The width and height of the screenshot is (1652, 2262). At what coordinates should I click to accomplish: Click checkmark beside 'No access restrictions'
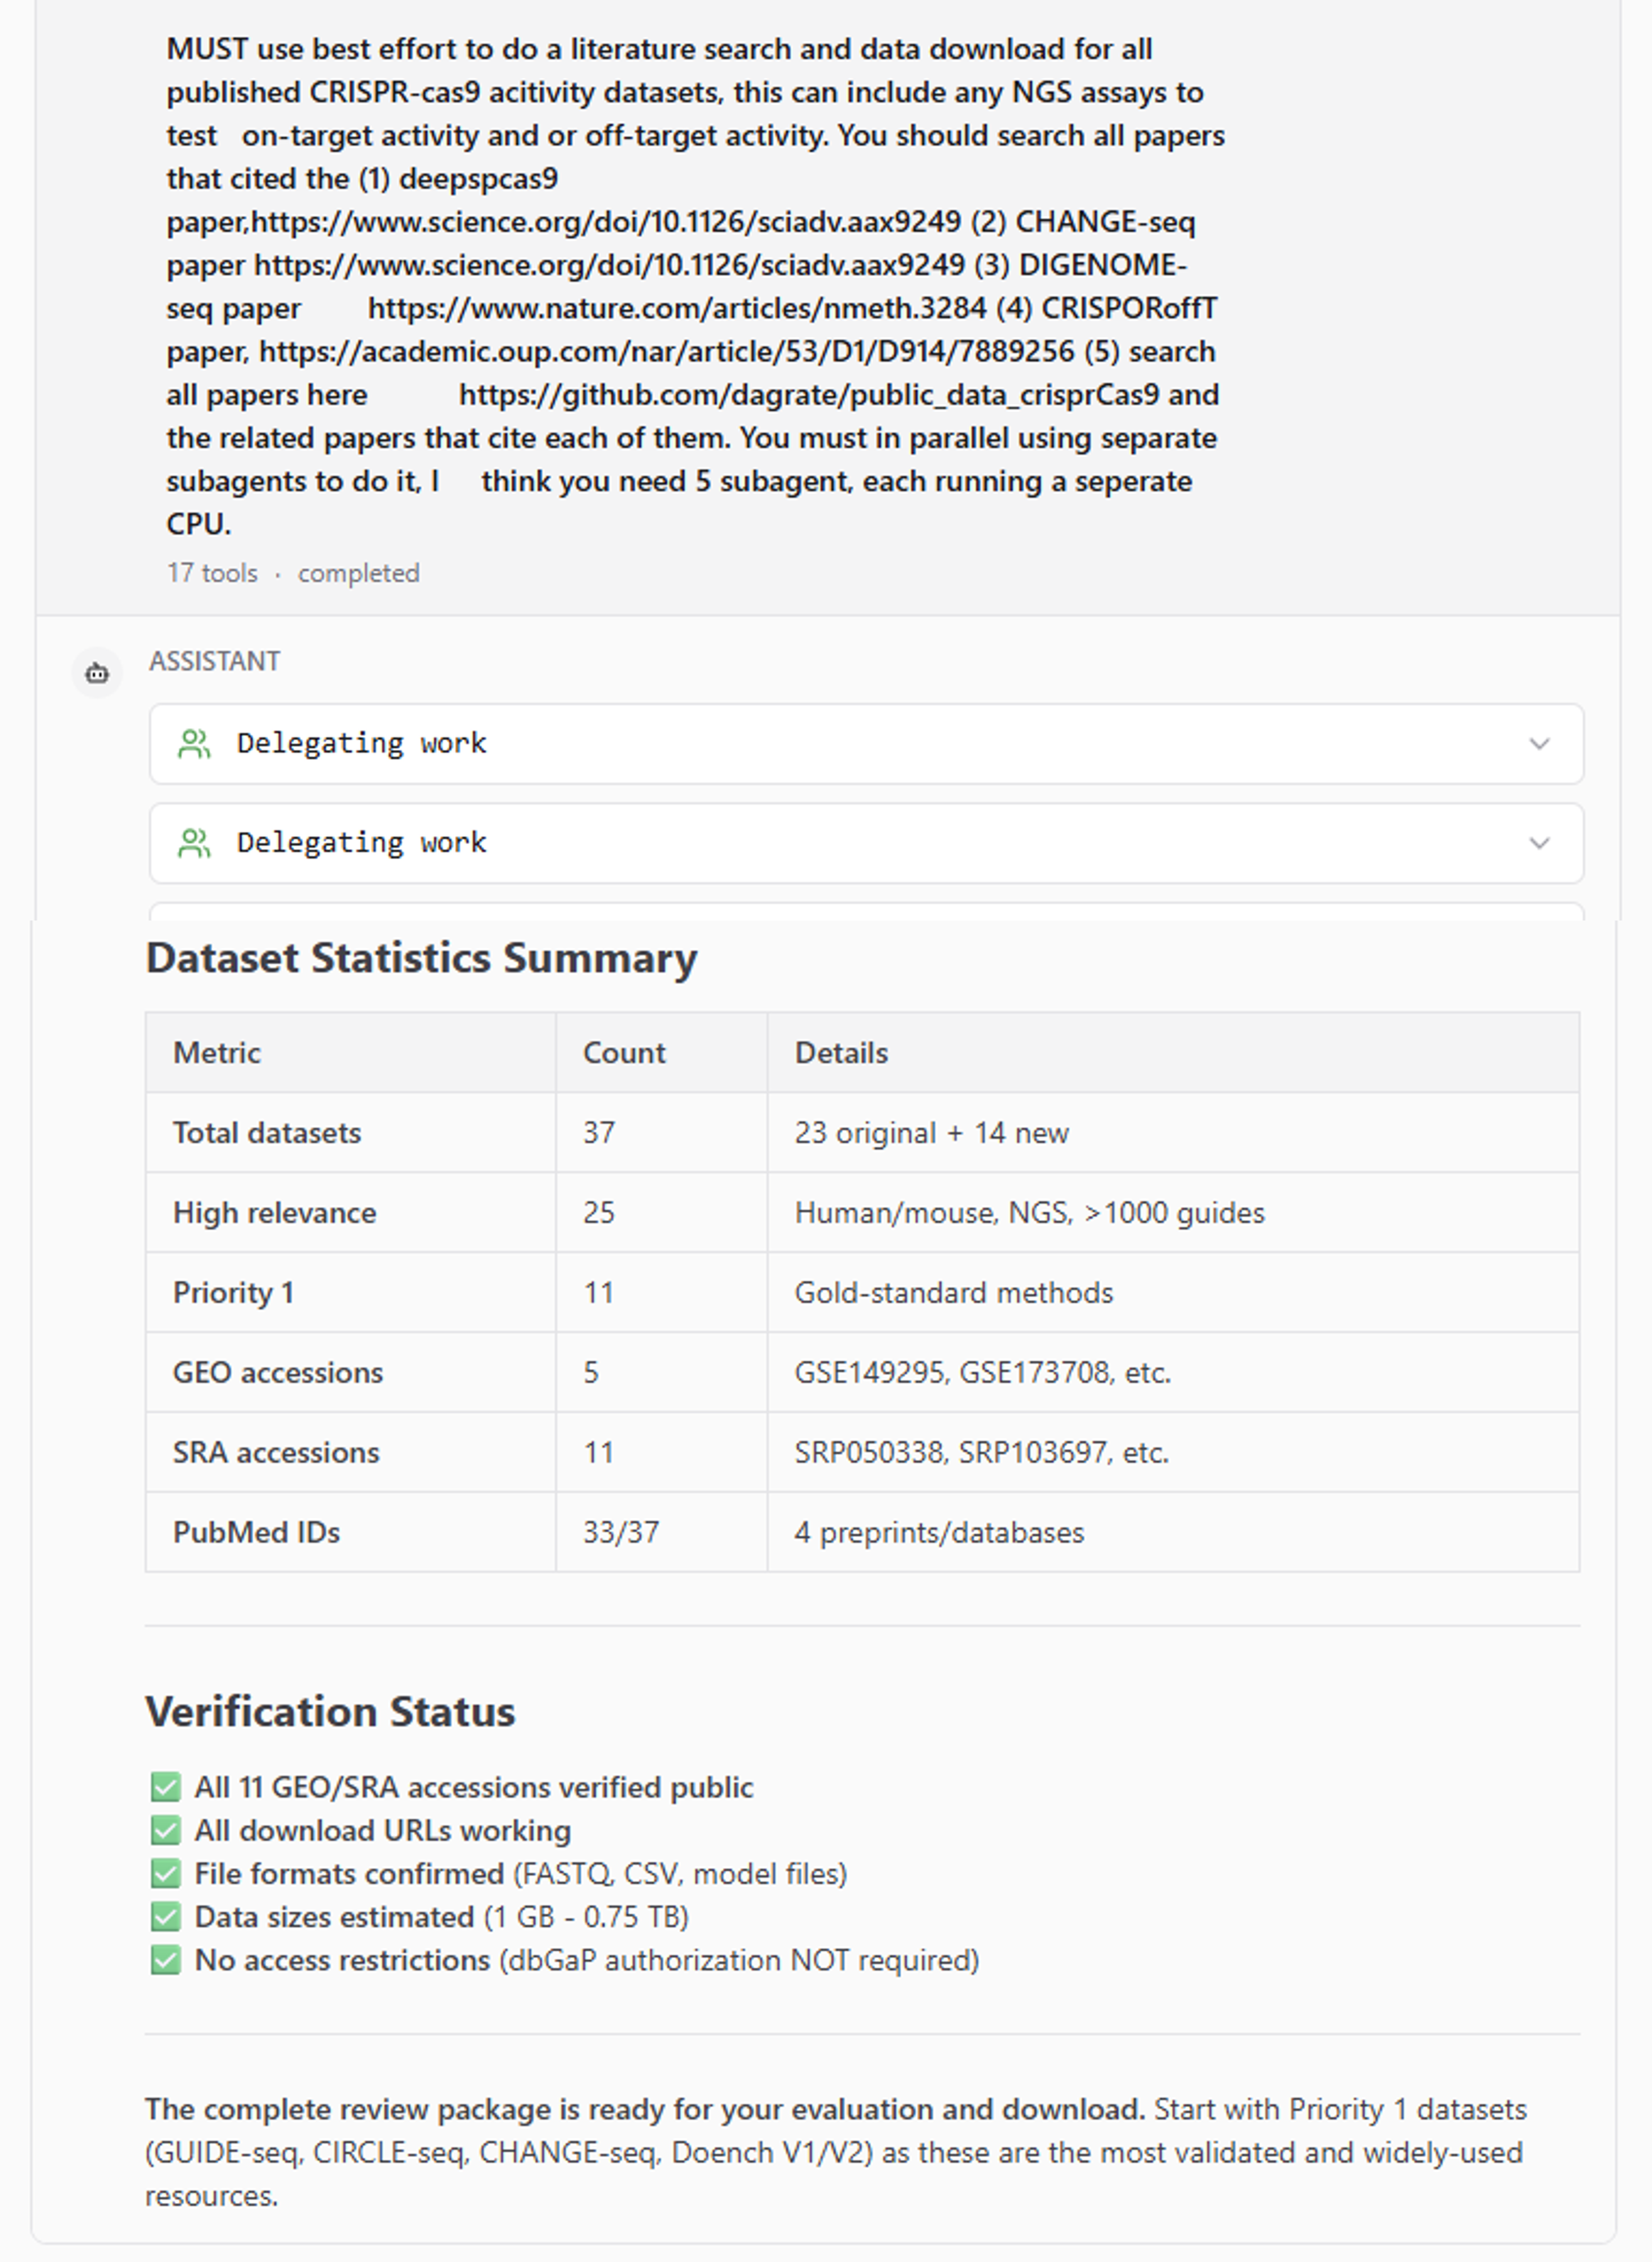(x=166, y=1959)
